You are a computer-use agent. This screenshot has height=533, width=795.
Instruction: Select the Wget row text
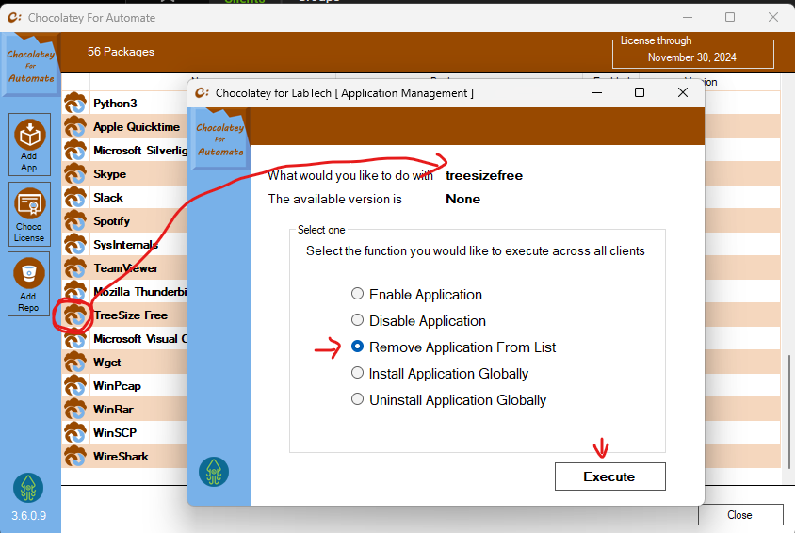[x=107, y=363]
